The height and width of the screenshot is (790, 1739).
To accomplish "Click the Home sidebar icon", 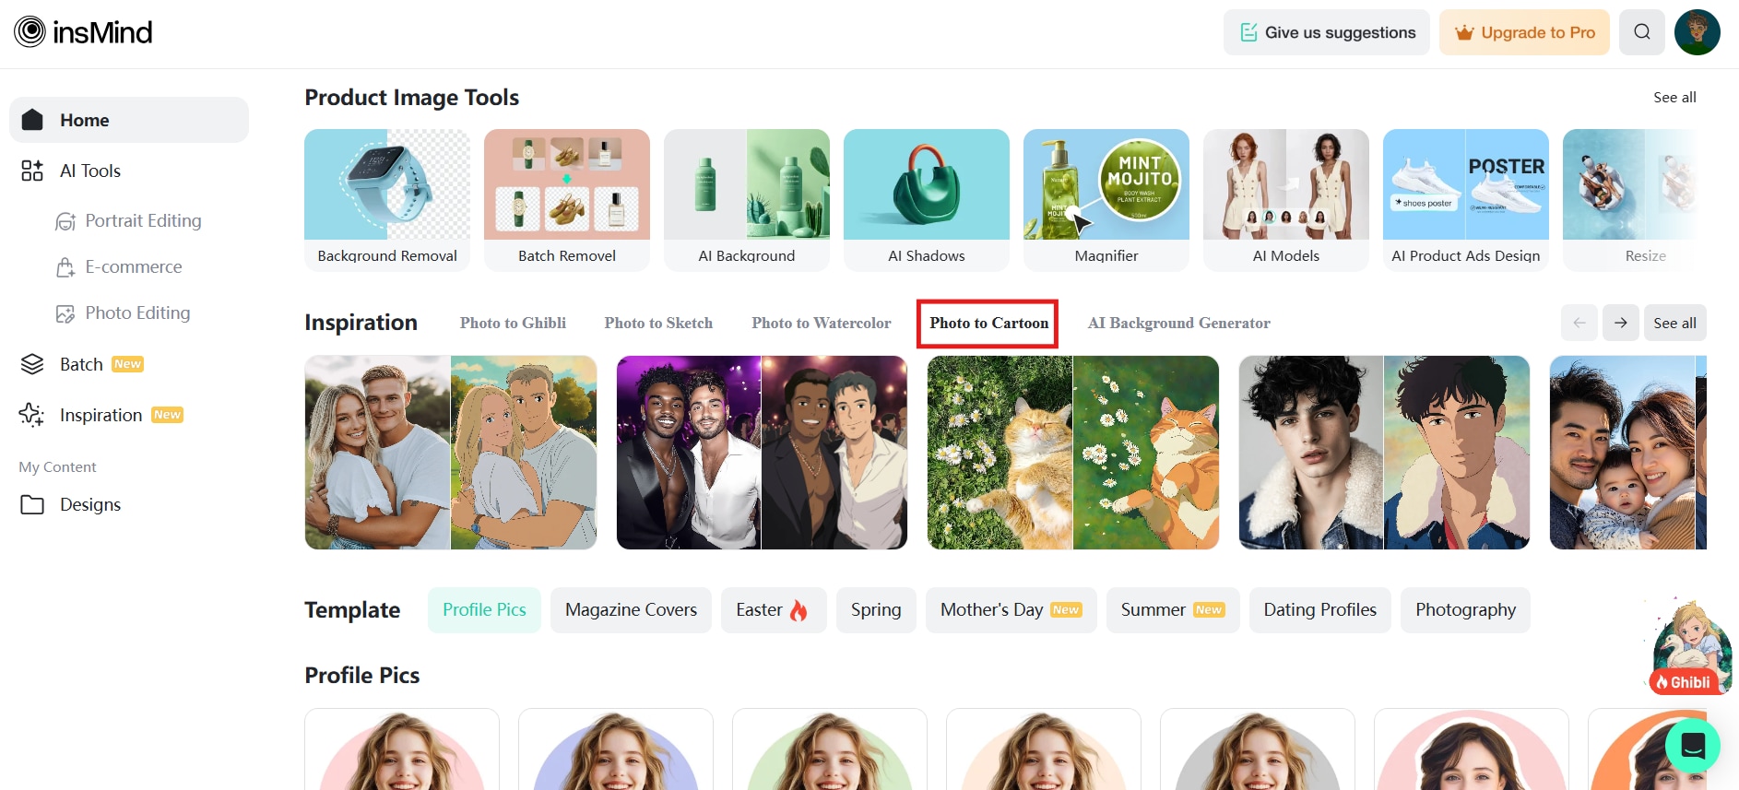I will (x=32, y=120).
